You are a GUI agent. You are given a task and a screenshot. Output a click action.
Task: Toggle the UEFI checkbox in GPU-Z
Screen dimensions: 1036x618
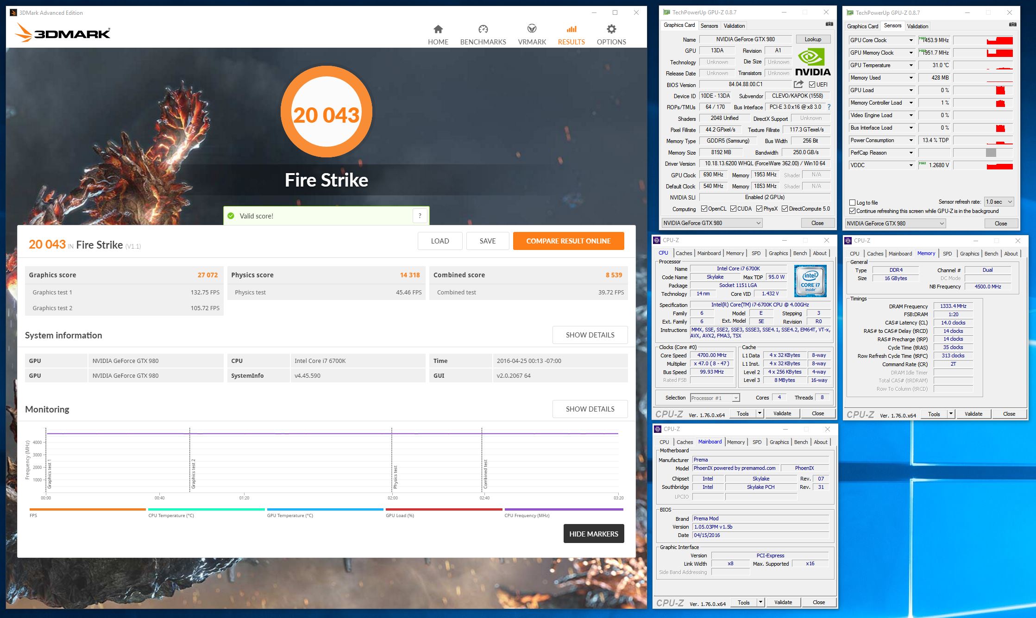pyautogui.click(x=812, y=85)
